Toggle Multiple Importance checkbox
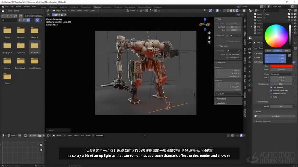The image size is (298, 167). coord(271,90)
